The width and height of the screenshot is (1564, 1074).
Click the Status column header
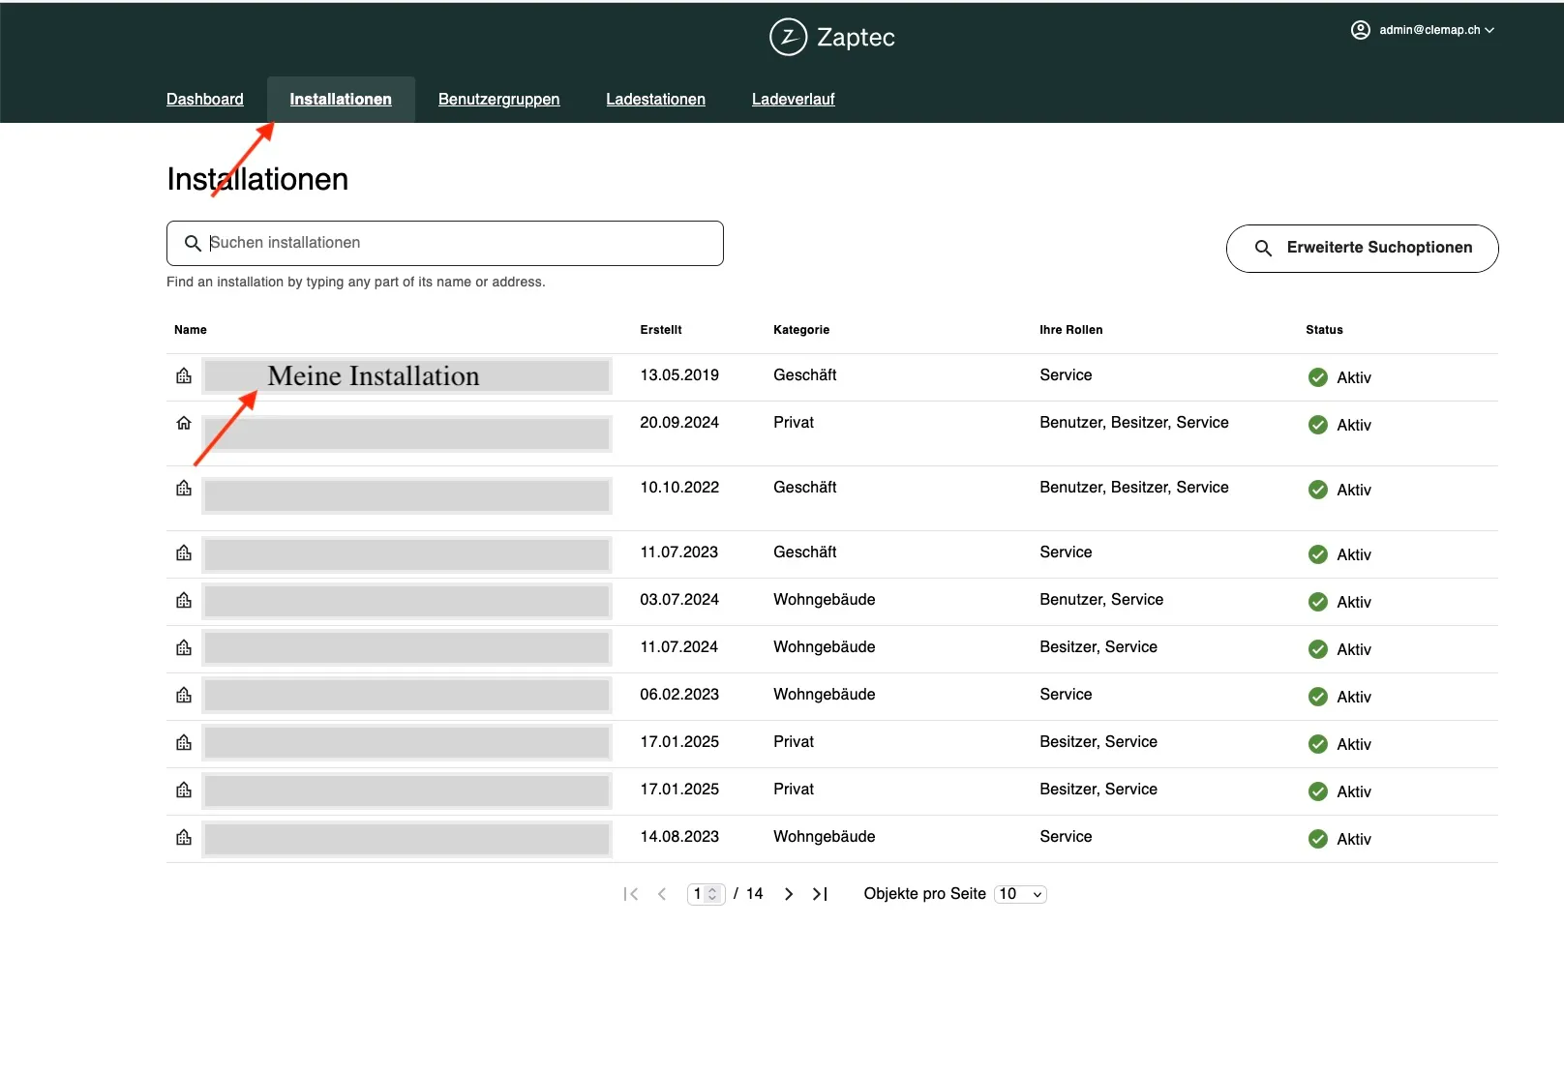1324,330
